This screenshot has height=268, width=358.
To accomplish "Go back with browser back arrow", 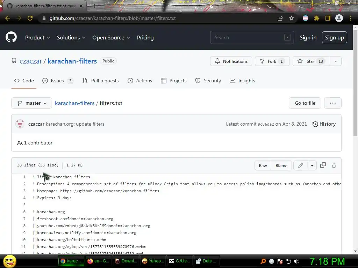I will (x=8, y=18).
